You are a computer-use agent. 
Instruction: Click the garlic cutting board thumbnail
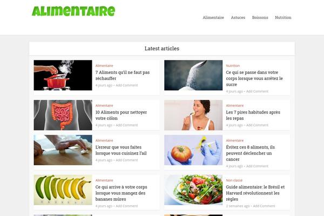point(63,150)
